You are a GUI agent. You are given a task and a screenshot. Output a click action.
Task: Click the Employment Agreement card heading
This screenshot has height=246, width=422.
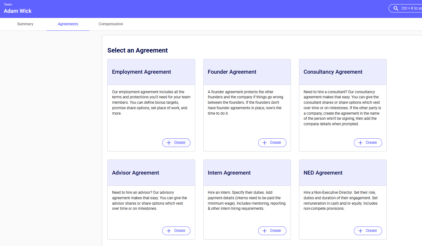(141, 72)
